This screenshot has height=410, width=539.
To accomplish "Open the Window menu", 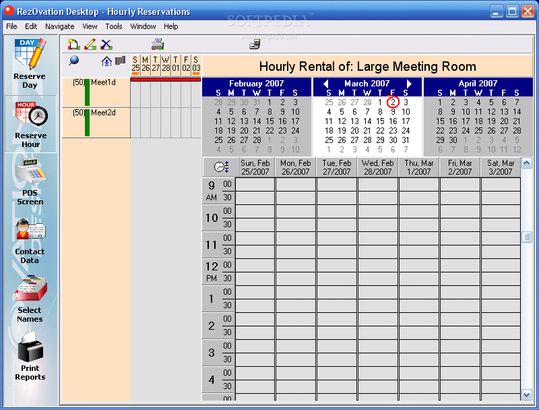I will (143, 26).
